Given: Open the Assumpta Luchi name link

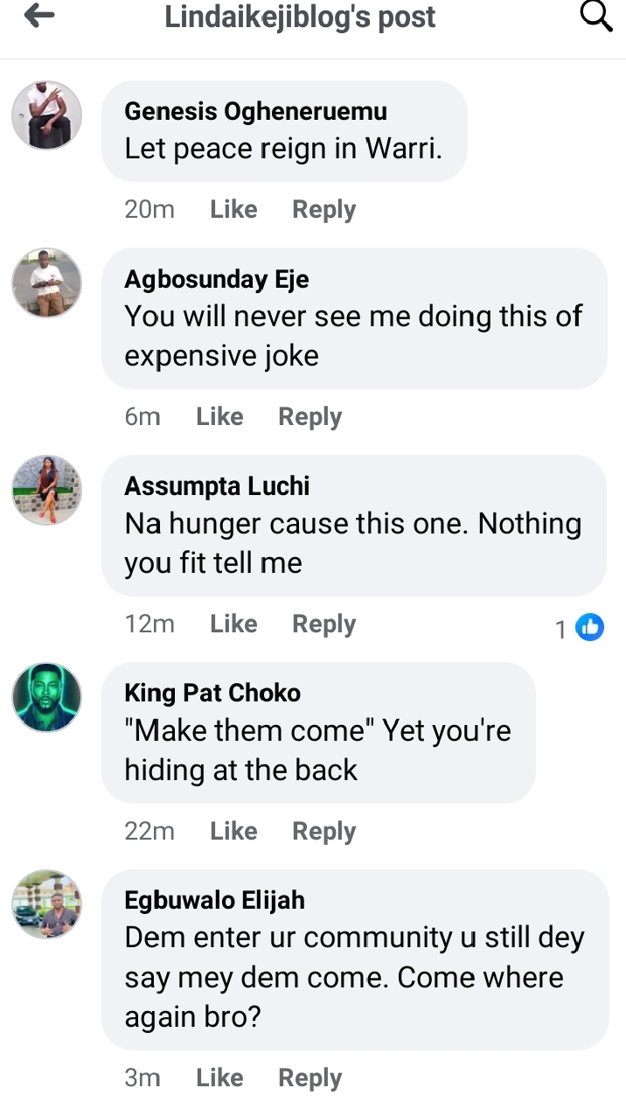Looking at the screenshot, I should (217, 486).
